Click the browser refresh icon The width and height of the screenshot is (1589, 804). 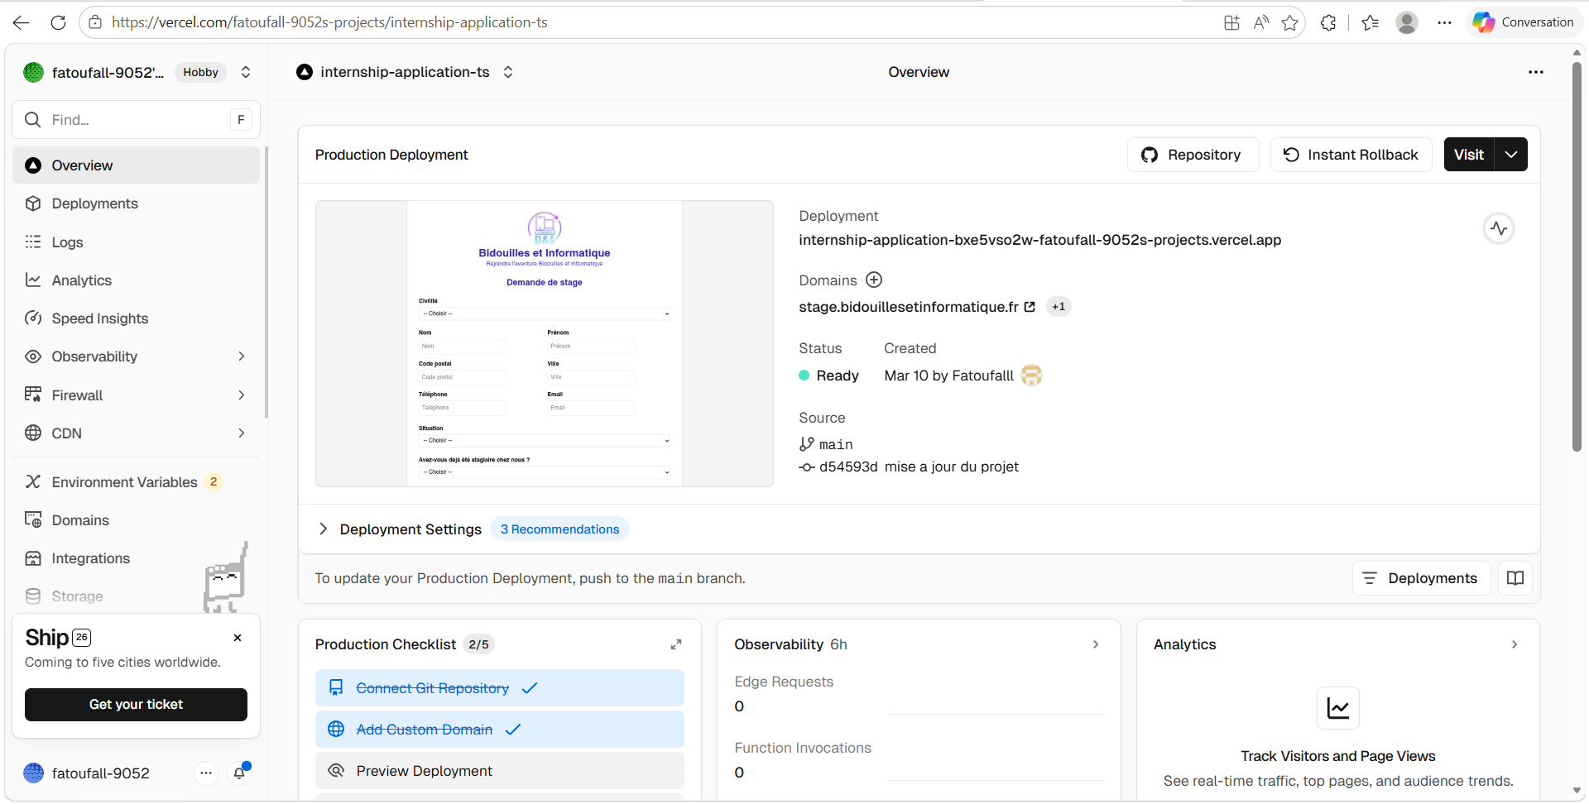58,22
